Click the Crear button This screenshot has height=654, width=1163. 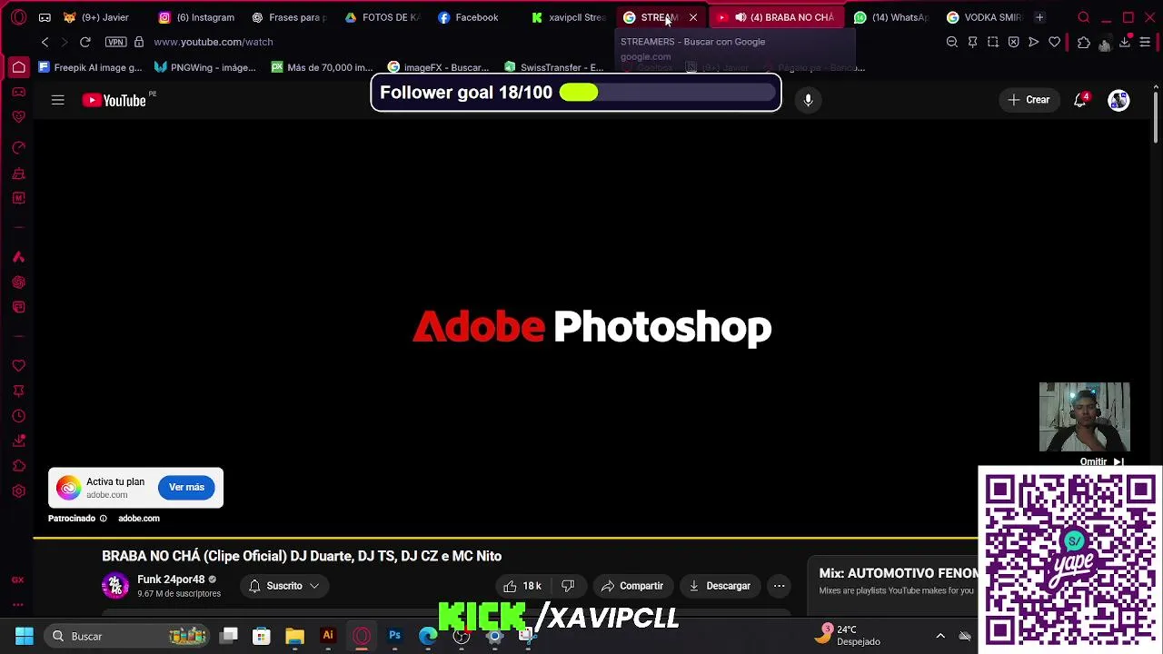tap(1029, 100)
